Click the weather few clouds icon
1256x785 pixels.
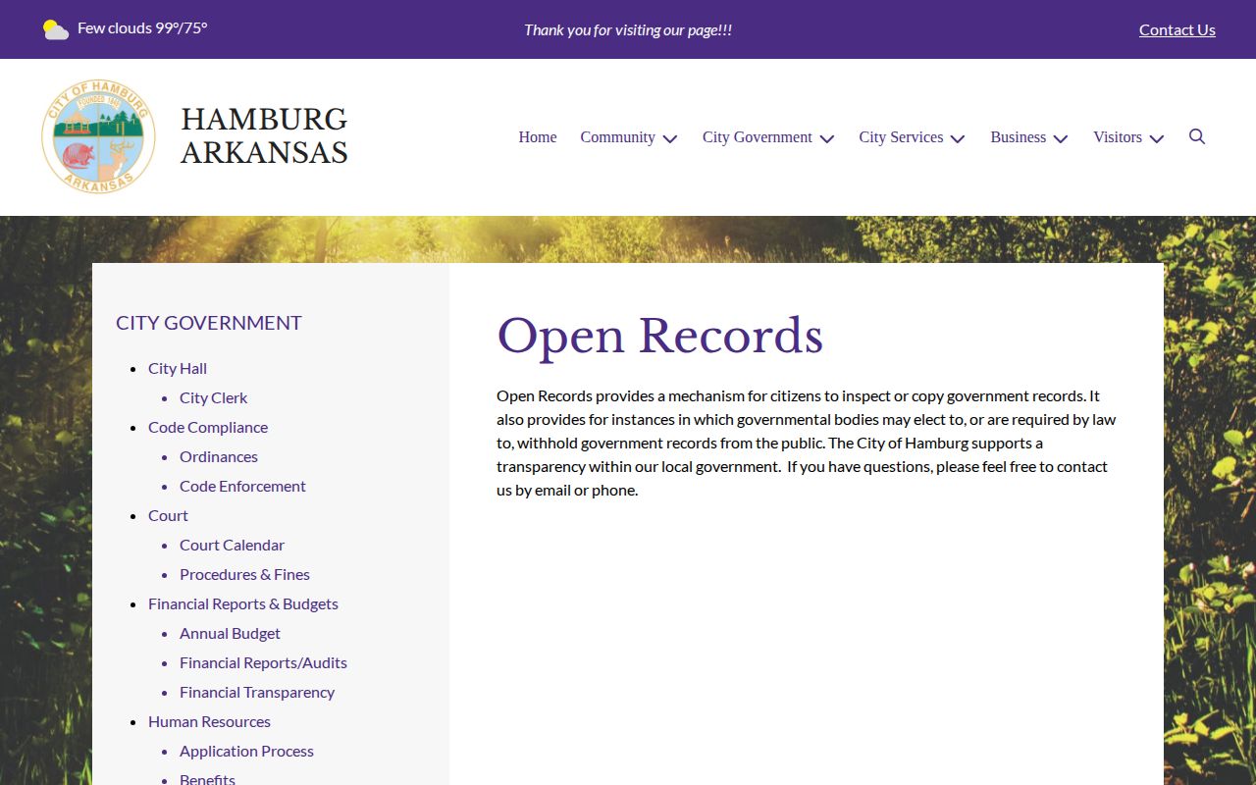click(x=56, y=29)
